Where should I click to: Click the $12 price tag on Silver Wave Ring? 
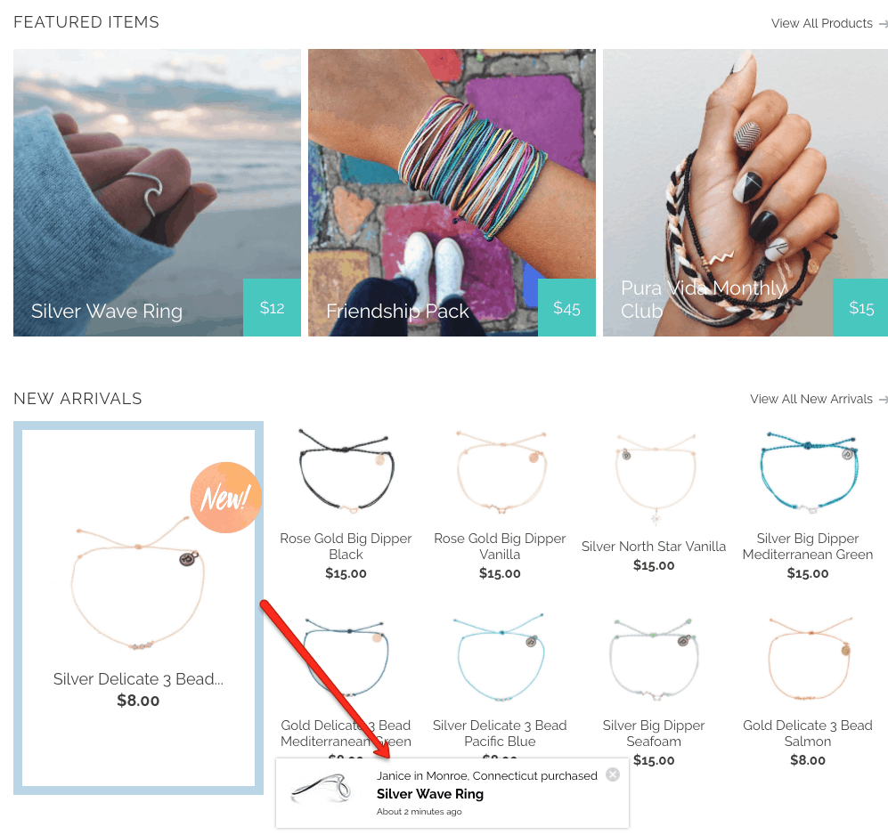(x=272, y=307)
